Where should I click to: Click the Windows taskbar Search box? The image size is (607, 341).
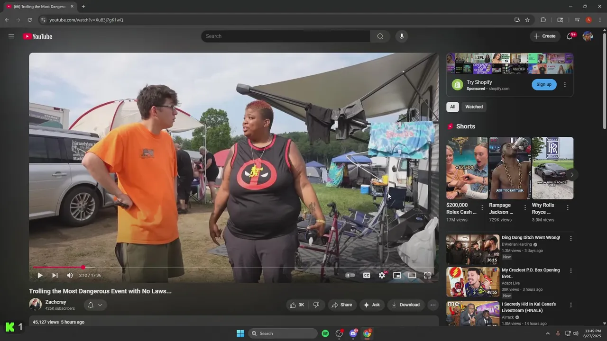[283, 333]
